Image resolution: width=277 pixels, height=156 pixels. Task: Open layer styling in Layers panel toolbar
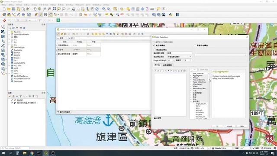[x=10, y=96]
